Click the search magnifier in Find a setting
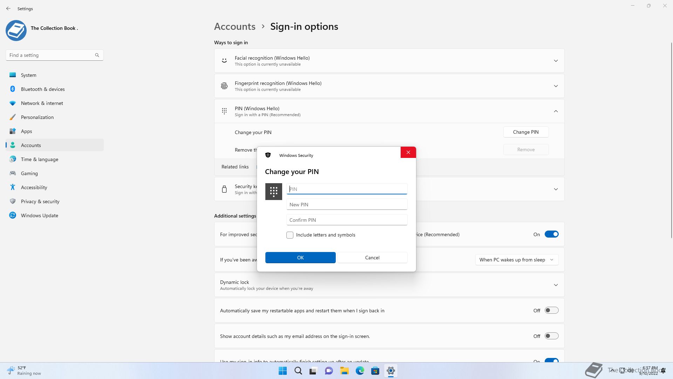The image size is (673, 379). coord(97,55)
